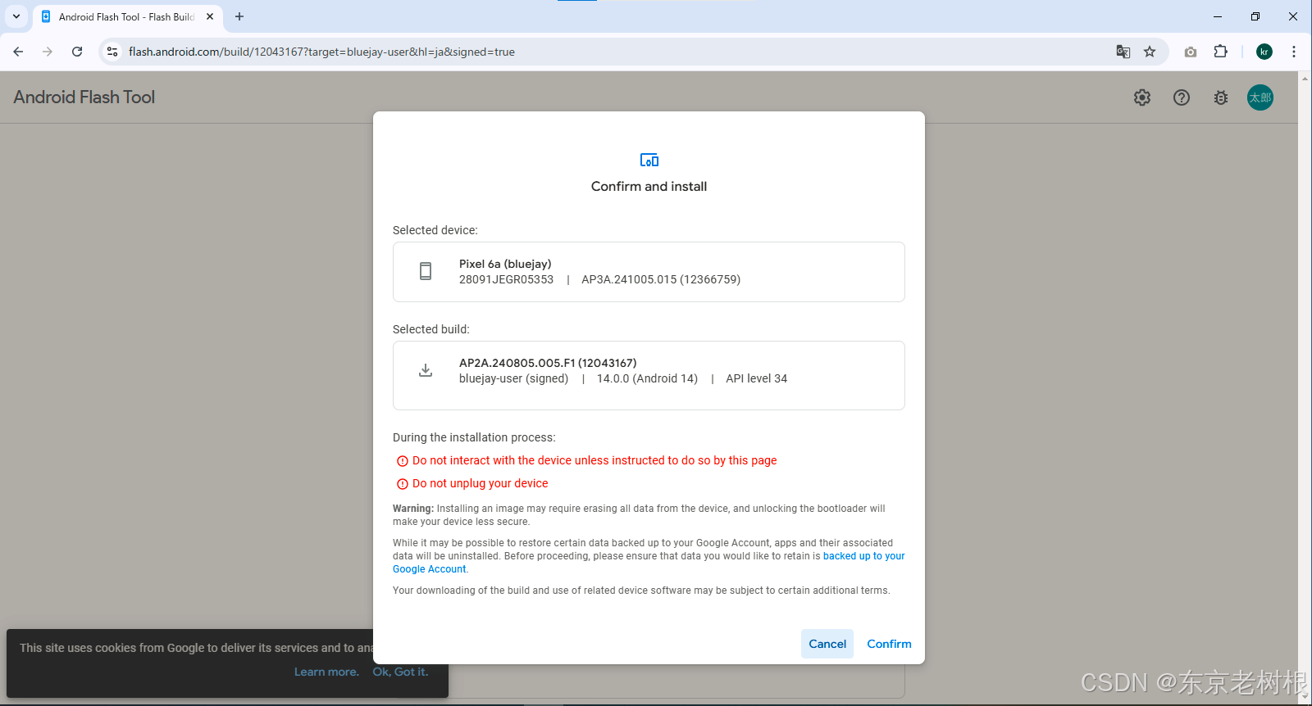The image size is (1312, 706).
Task: Click the build AP2A.240805.005.F1 (12043167) text
Action: pos(548,363)
